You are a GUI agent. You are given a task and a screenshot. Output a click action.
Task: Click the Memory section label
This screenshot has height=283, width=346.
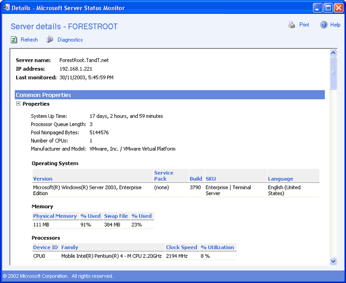tap(42, 206)
